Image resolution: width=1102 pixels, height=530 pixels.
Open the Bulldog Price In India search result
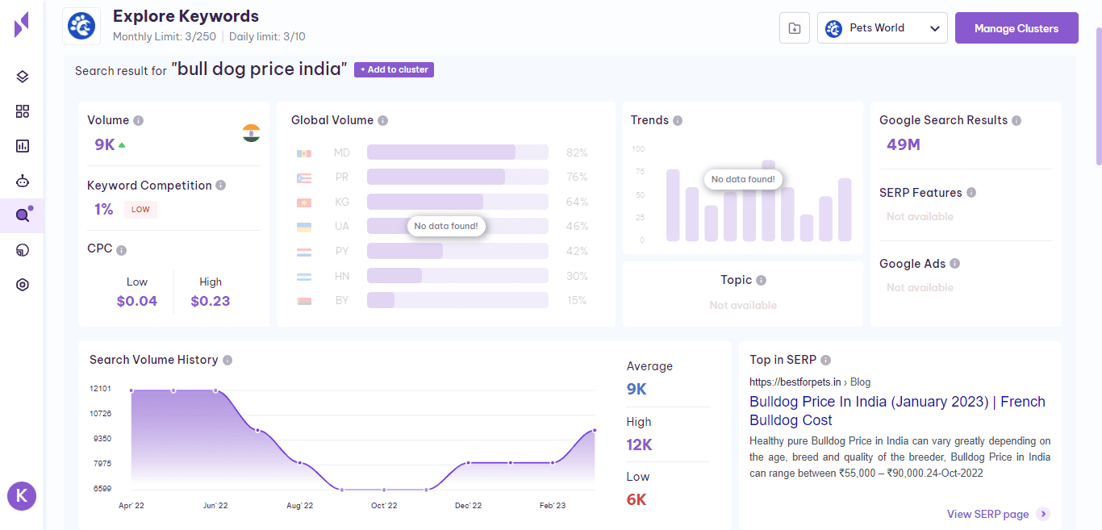pos(897,411)
